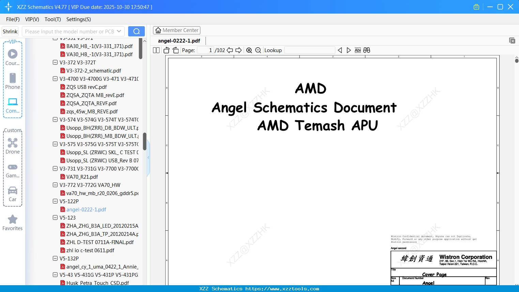
Task: Click the Shrink button
Action: [10, 31]
